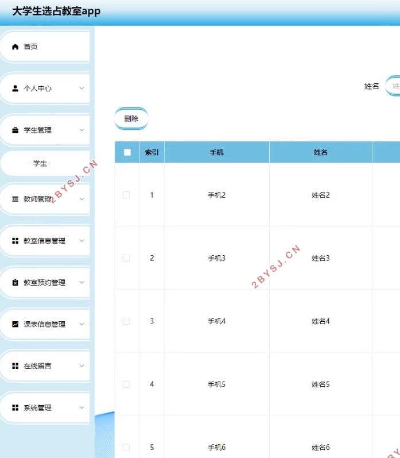Click index number 4 in the table
The image size is (400, 458).
tap(152, 384)
